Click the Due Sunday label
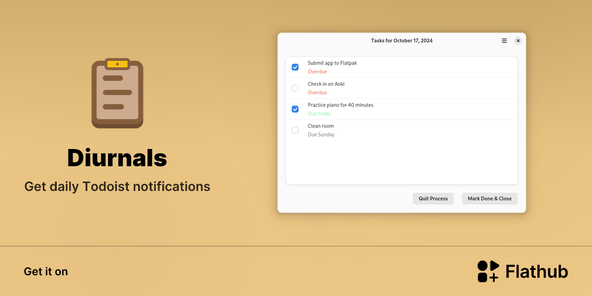 (x=321, y=135)
